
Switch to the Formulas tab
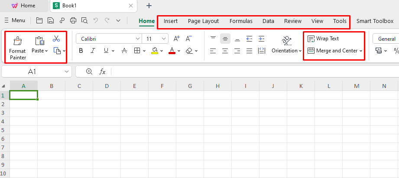click(241, 21)
